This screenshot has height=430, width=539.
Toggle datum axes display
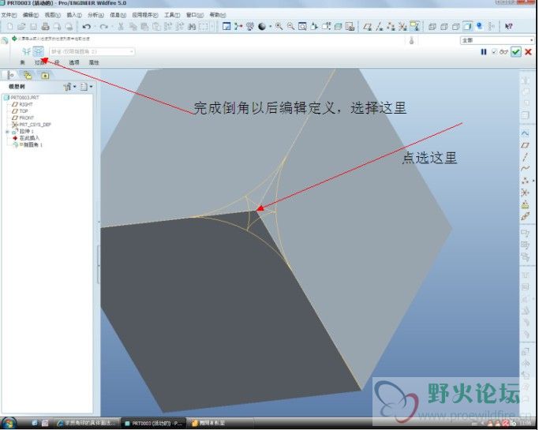379,27
